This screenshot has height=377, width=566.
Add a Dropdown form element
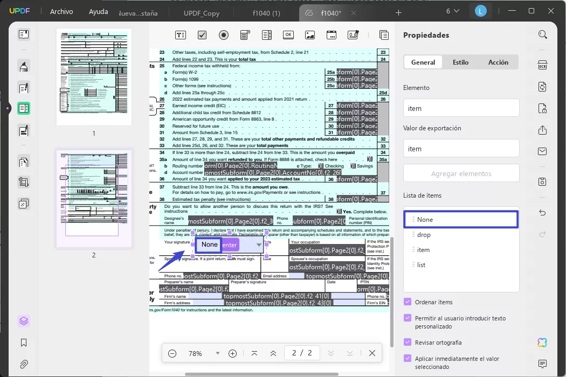point(245,35)
